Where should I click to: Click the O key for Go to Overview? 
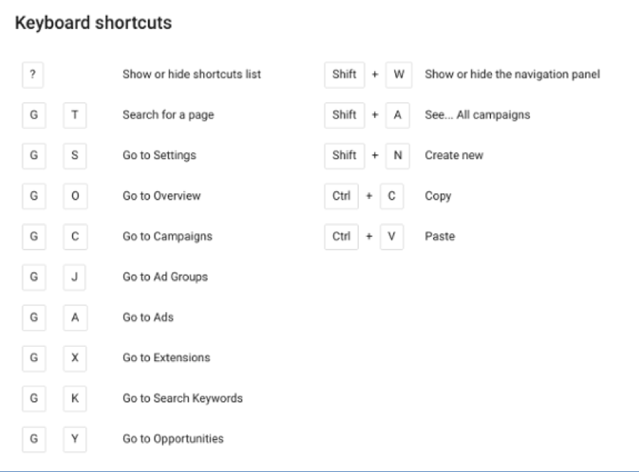75,196
